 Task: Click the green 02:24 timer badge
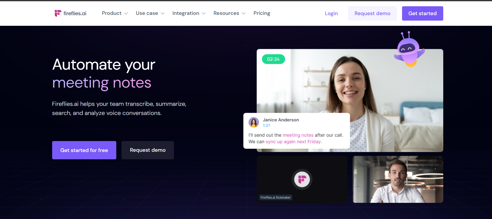coord(273,59)
